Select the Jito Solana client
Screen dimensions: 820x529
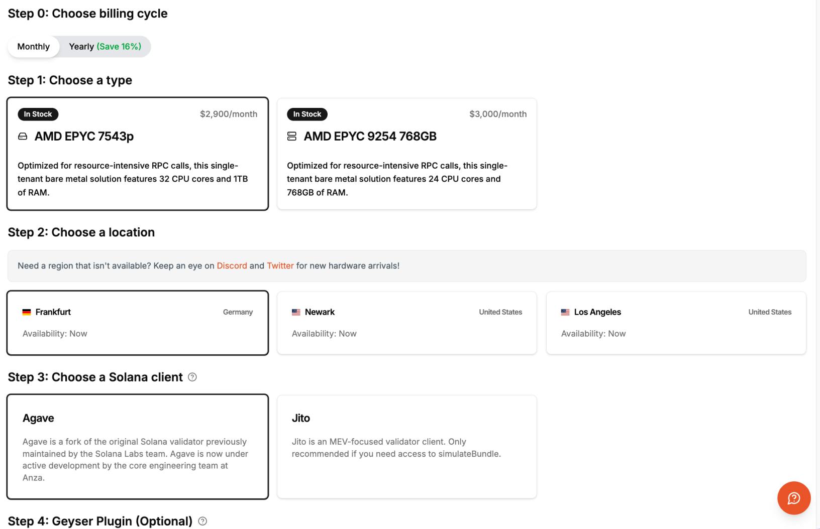[x=406, y=447]
